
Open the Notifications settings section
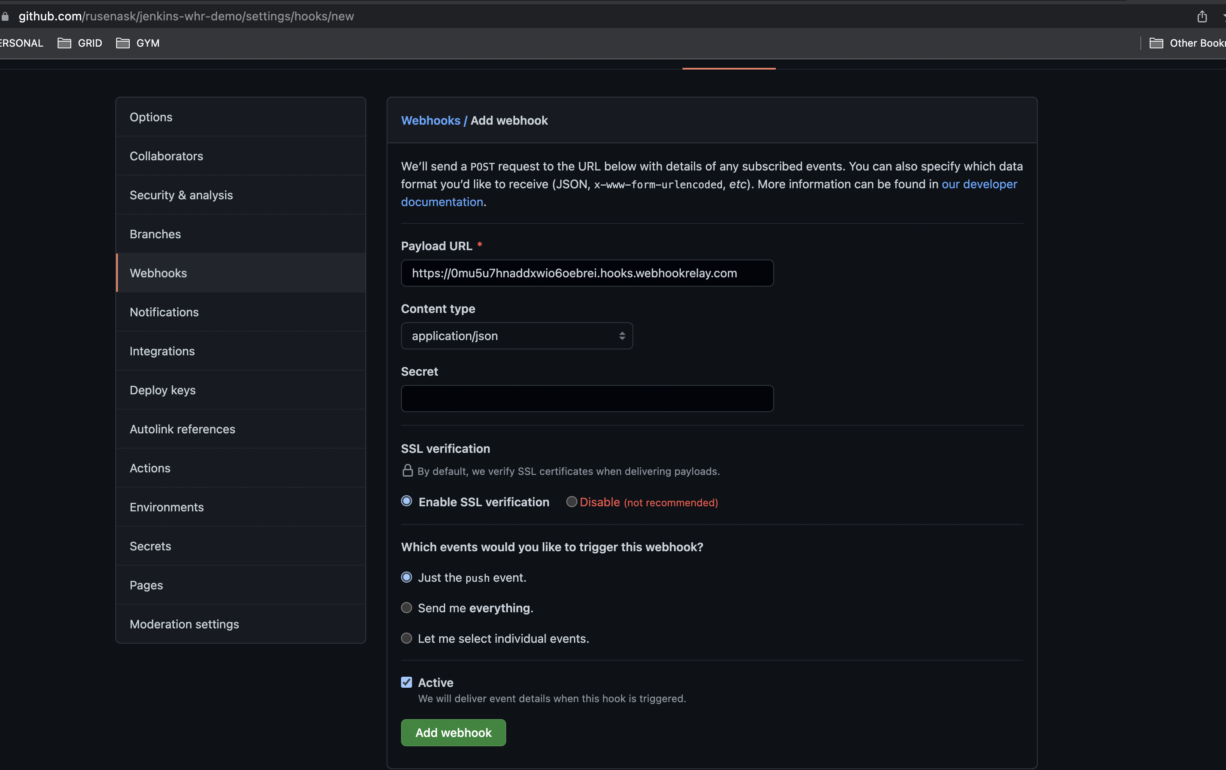(x=164, y=312)
